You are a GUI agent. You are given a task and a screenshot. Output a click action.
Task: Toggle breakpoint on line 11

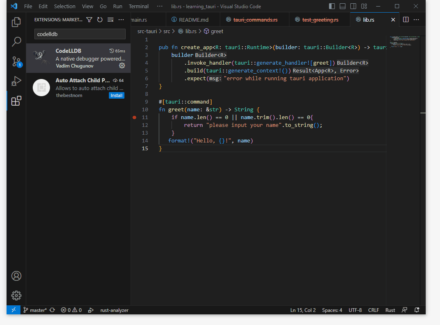tap(134, 117)
